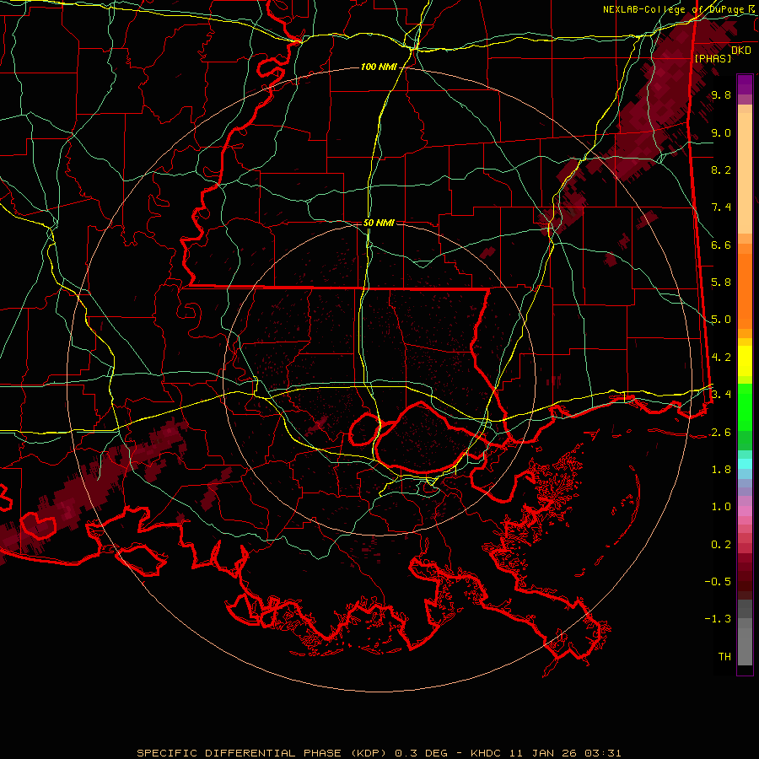Click the -0.5 value on the scale
Screen dimensions: 759x759
(x=718, y=582)
